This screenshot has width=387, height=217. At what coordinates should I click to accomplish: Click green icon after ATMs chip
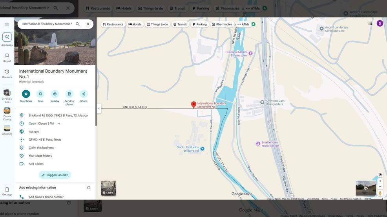[x=254, y=24]
